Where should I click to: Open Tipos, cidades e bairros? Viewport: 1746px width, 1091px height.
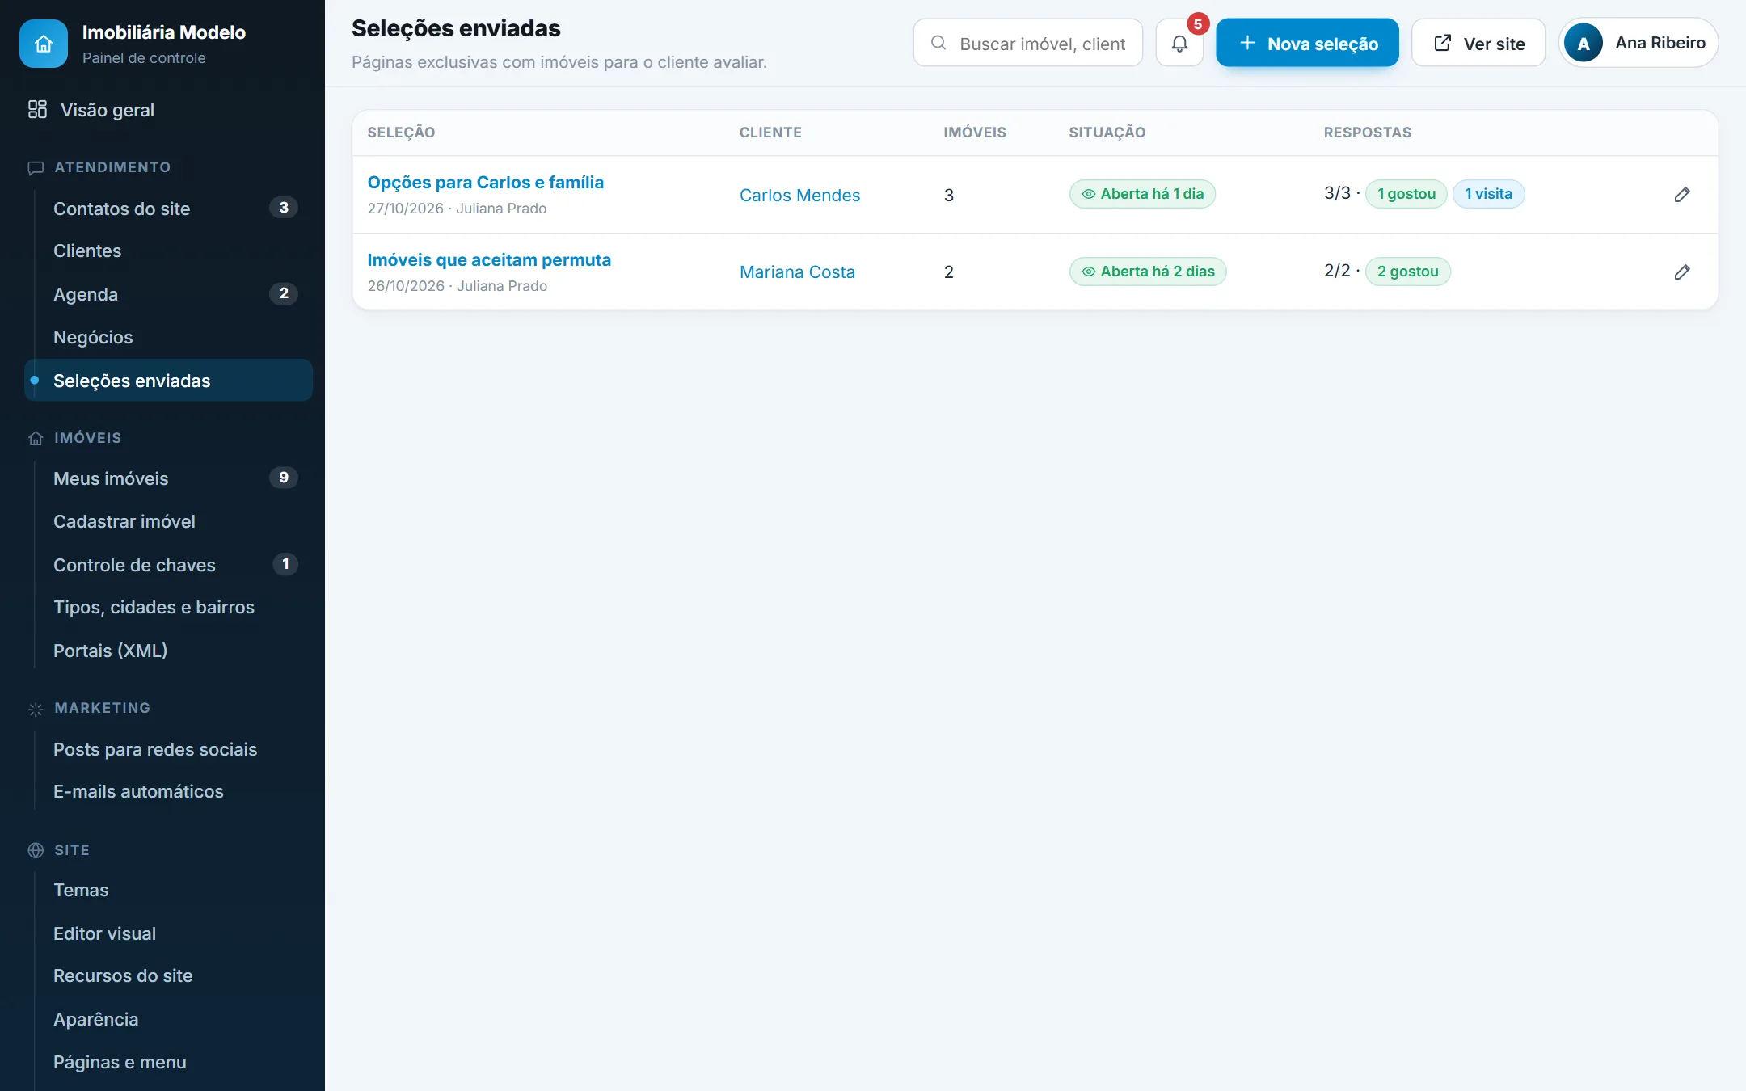point(168,608)
